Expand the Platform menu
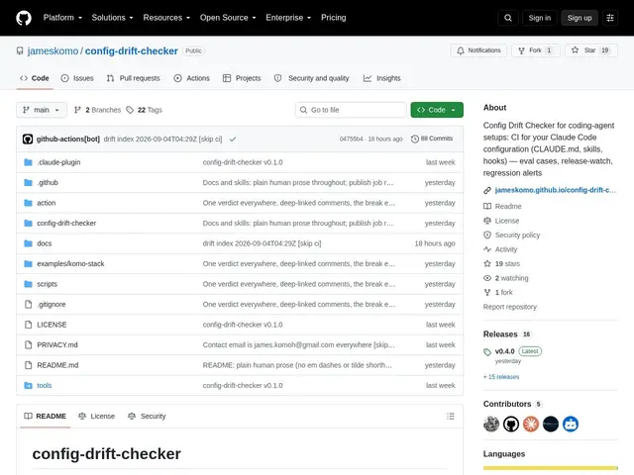The height and width of the screenshot is (475, 634). pyautogui.click(x=62, y=18)
